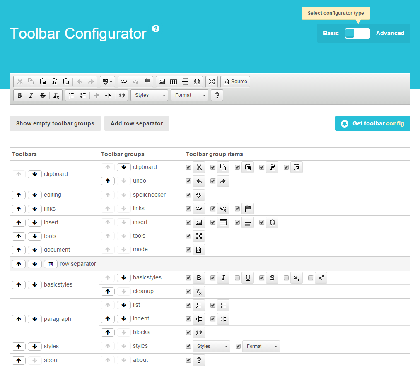Screen dimensions: 420x378
Task: Open the Styles dropdown in the editor toolbar
Action: coord(149,95)
